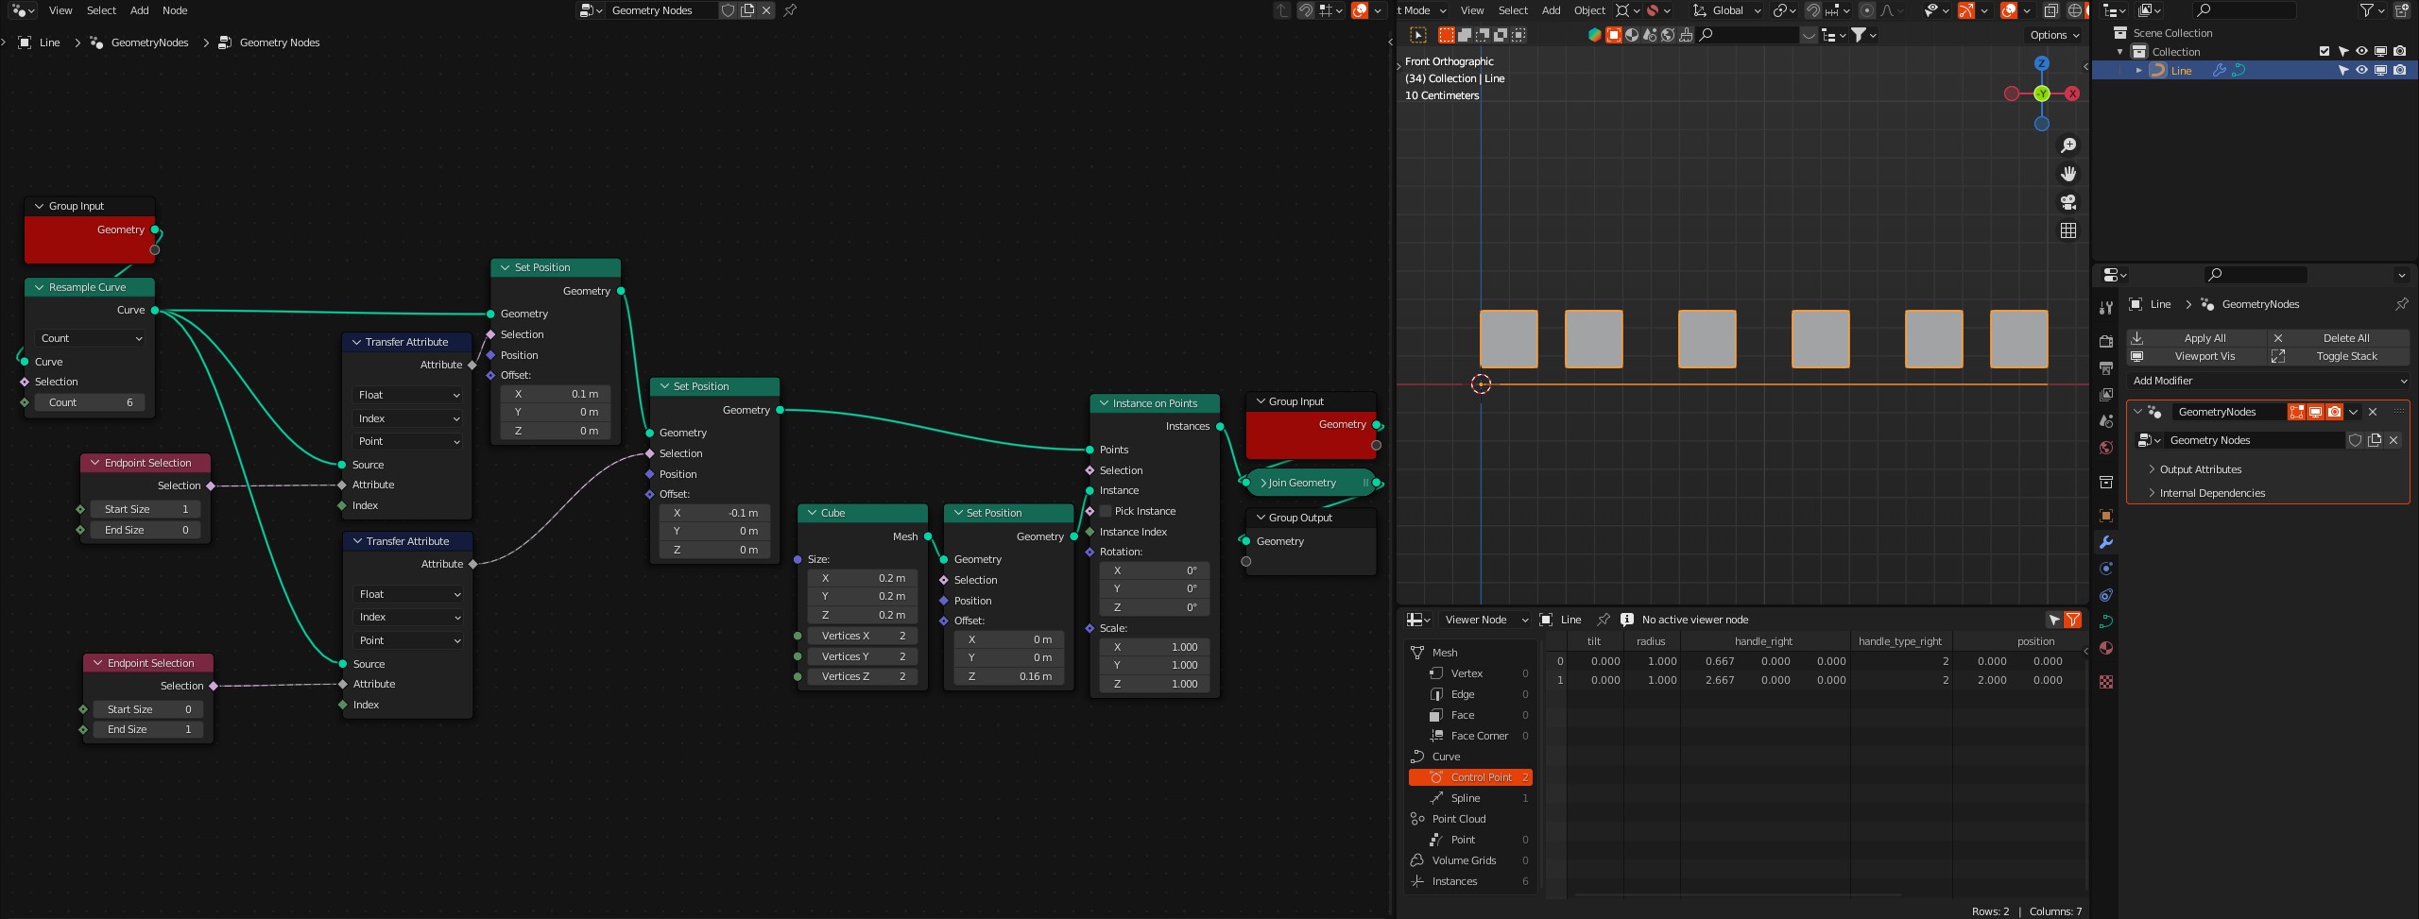2419x919 pixels.
Task: Unlink the Geometry Nodes tree in node editor header
Action: pos(766,10)
